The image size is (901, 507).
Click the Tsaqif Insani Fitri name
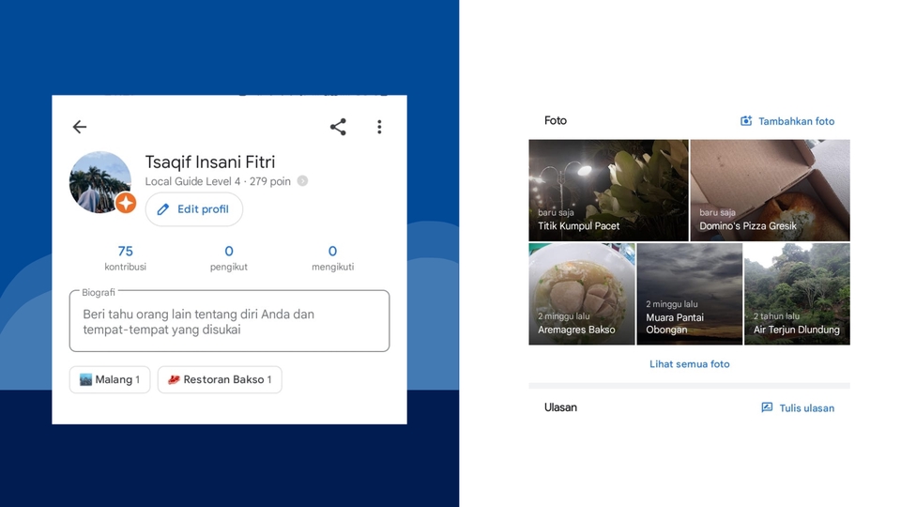click(x=210, y=162)
